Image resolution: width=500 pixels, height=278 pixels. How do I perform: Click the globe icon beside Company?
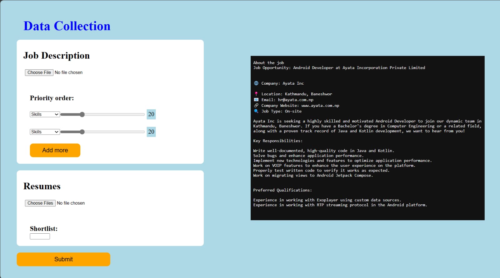[256, 83]
